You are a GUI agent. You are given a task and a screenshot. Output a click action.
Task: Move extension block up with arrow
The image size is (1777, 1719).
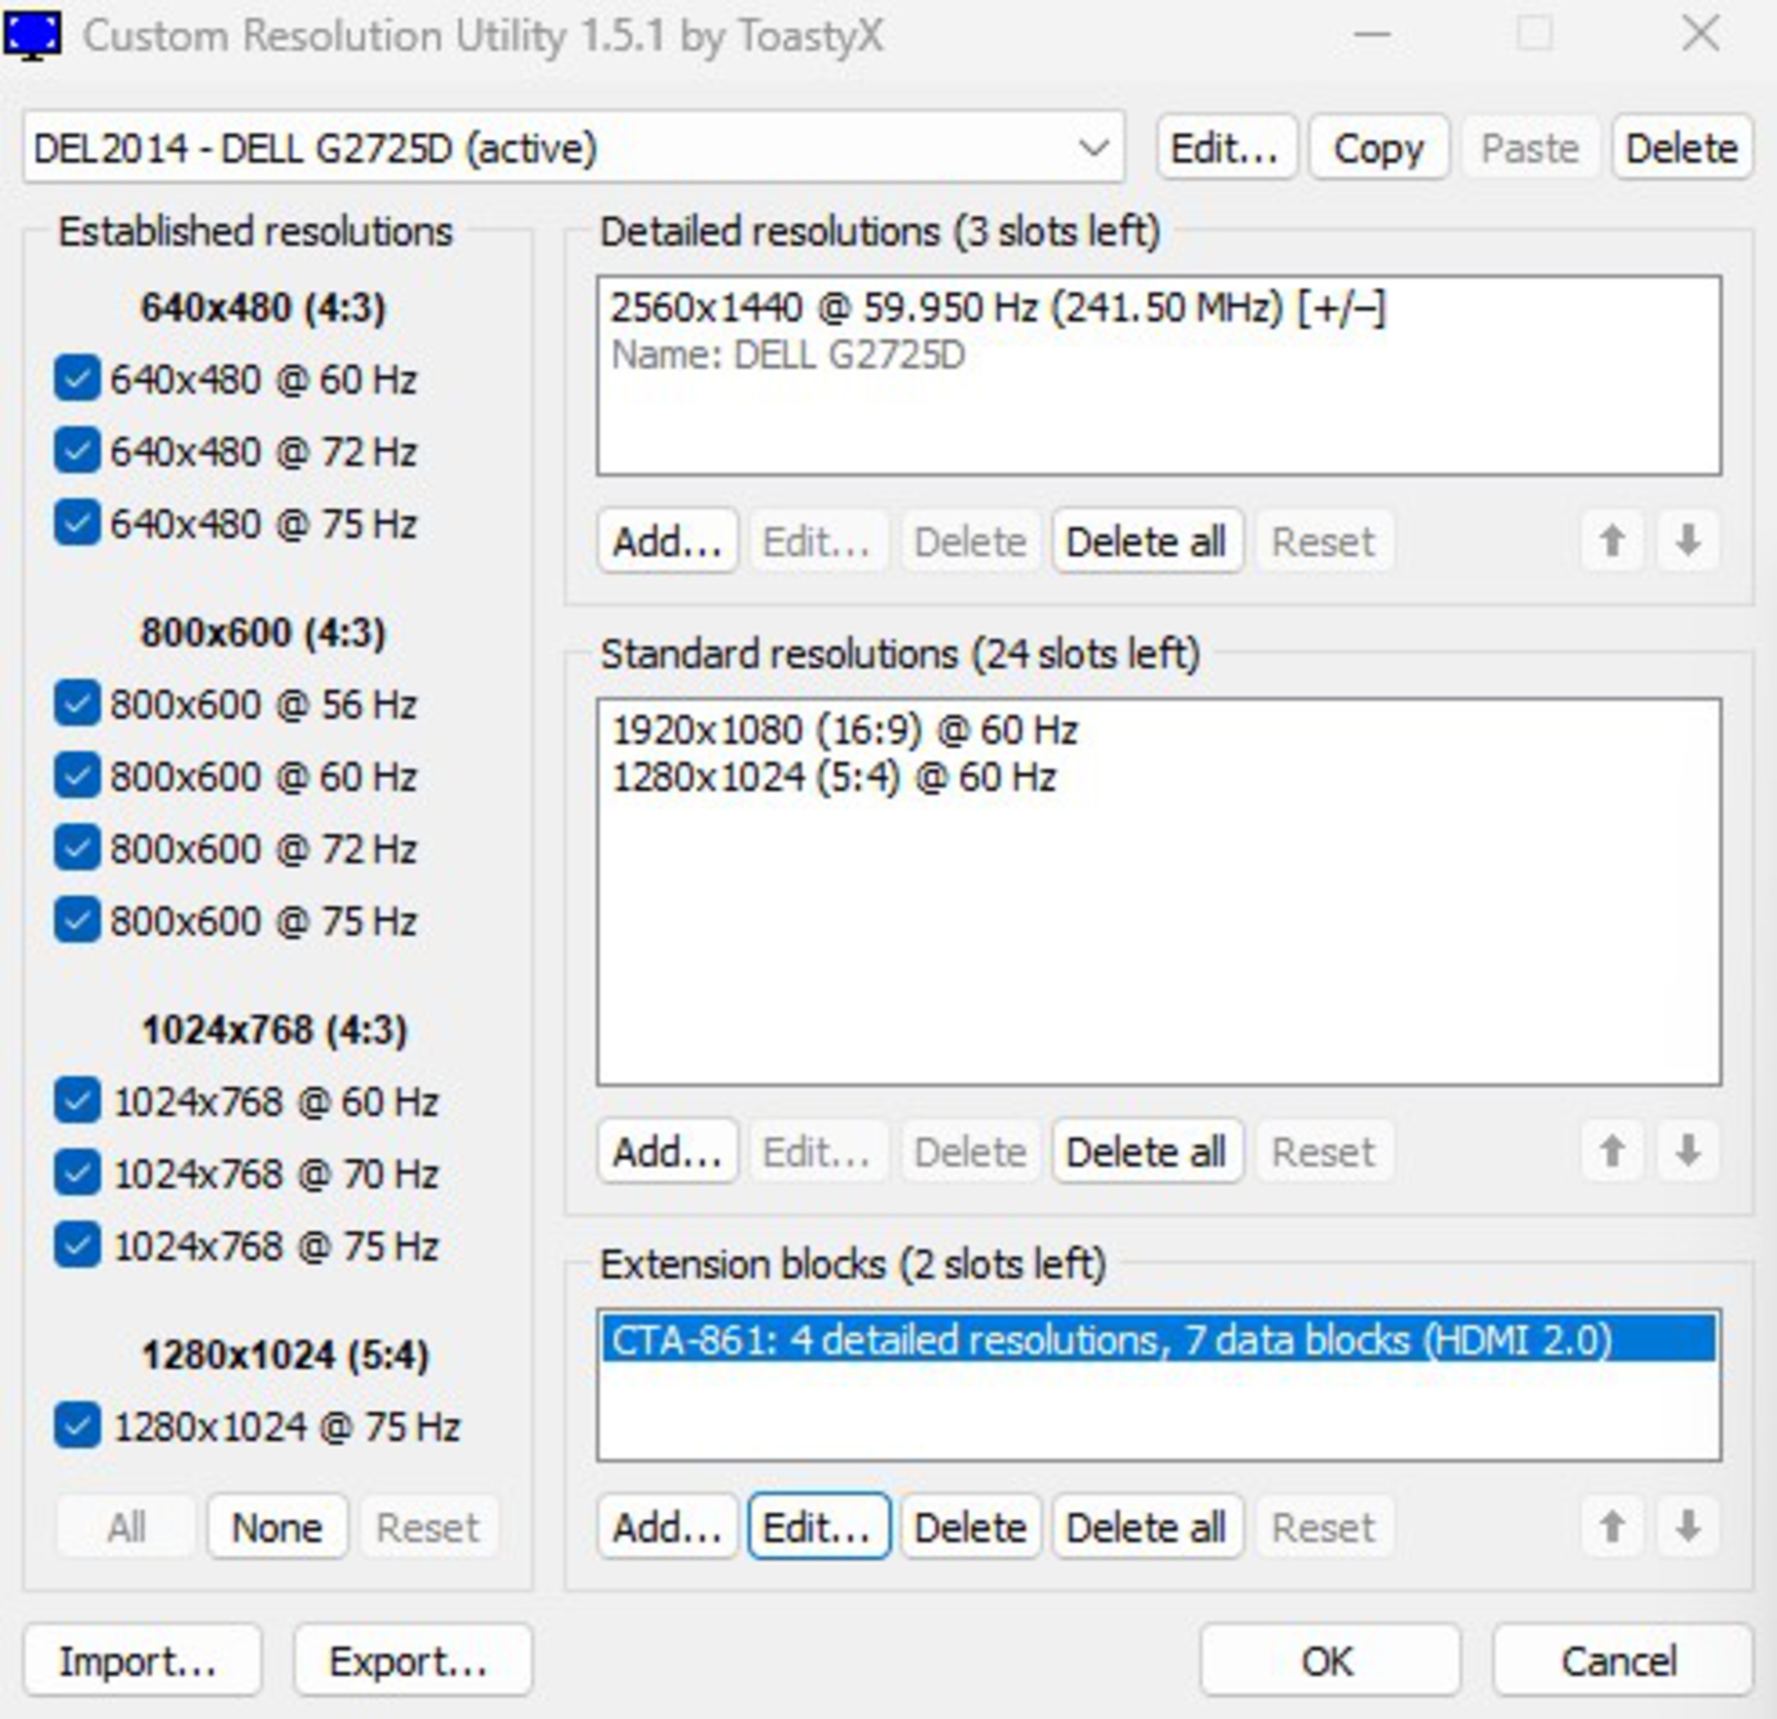pyautogui.click(x=1612, y=1528)
